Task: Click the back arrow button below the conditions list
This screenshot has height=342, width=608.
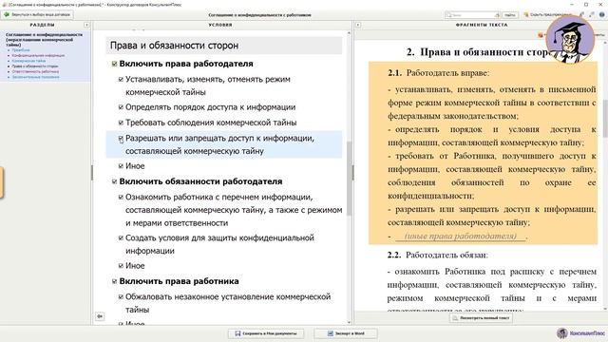Action: coord(100,316)
